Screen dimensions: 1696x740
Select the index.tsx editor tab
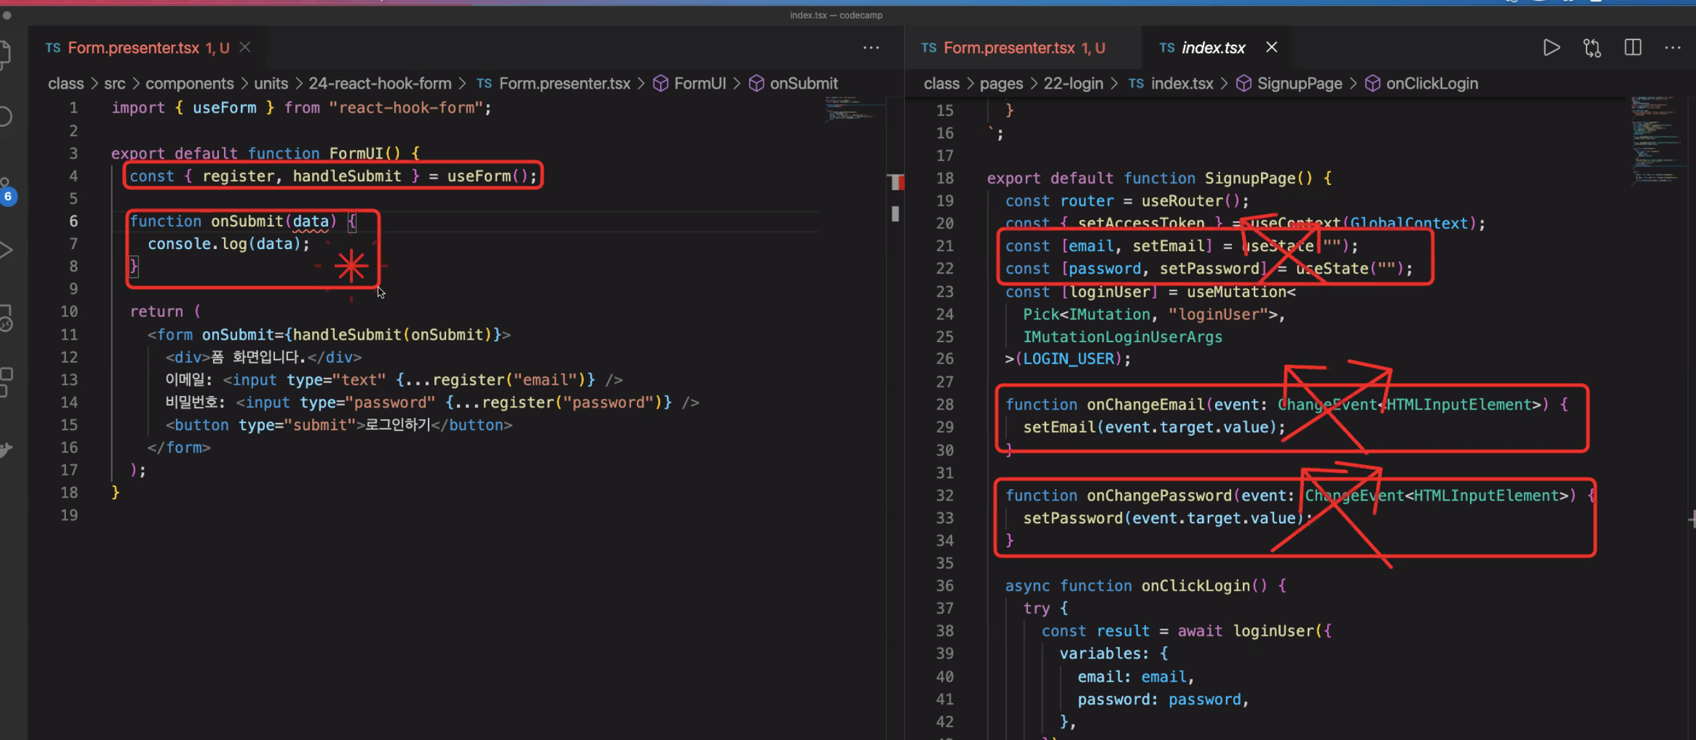pos(1212,48)
